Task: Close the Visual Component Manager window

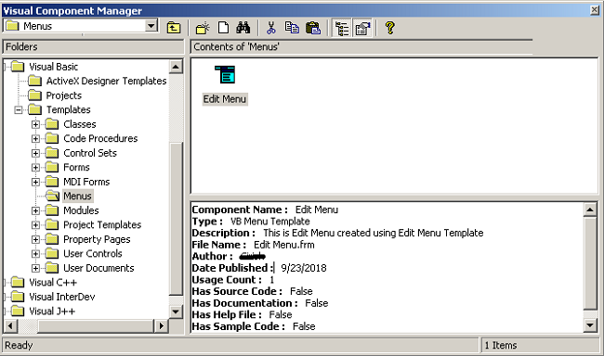Action: tap(595, 10)
